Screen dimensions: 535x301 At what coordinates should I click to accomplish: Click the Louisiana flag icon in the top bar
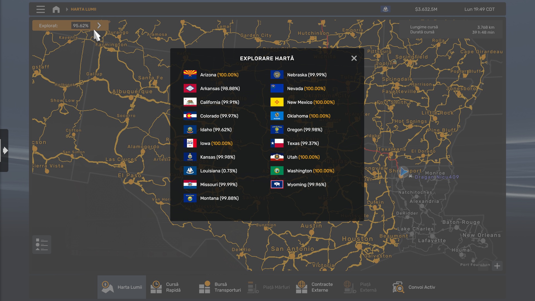tap(385, 9)
